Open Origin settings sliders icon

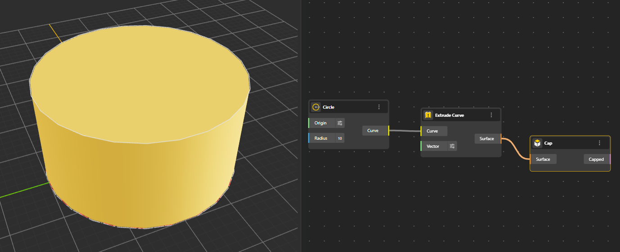pos(340,123)
